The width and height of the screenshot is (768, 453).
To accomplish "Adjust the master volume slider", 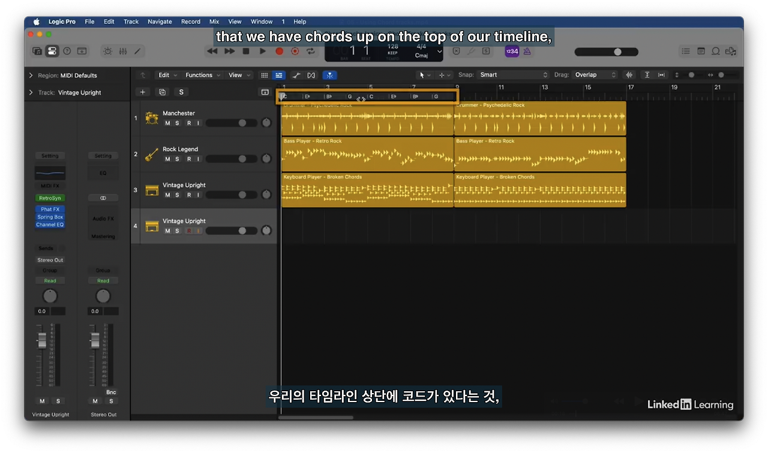I will [606, 52].
